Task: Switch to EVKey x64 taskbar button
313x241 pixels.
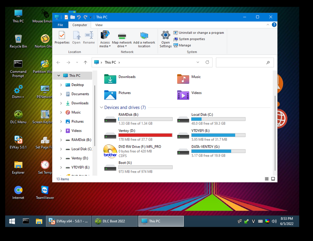Action: tap(69, 221)
